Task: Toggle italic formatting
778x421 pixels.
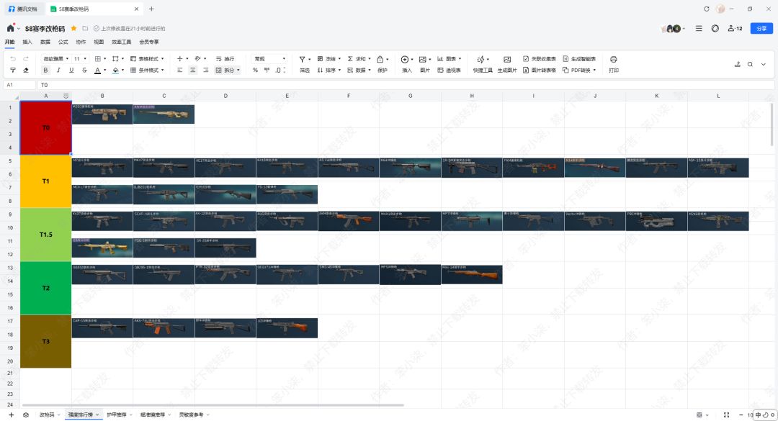Action: click(58, 70)
